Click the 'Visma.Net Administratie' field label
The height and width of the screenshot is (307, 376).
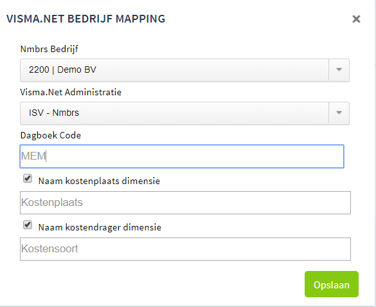(71, 92)
